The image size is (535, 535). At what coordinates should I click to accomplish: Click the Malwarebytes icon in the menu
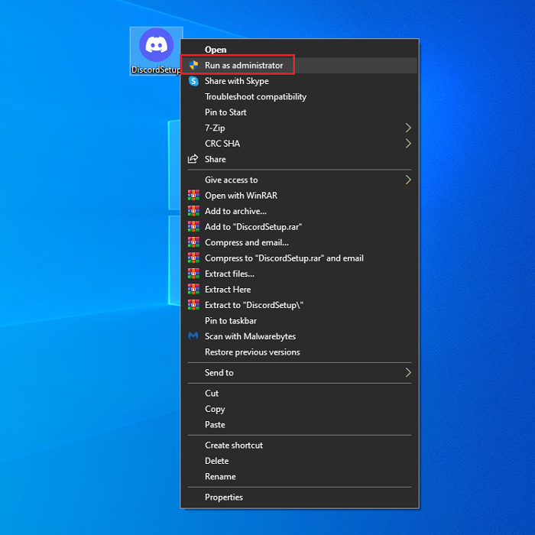click(x=193, y=336)
